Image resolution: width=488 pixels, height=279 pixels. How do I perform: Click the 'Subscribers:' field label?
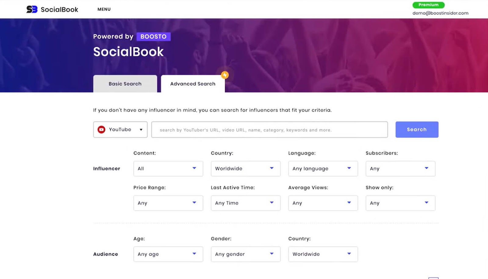coord(382,153)
